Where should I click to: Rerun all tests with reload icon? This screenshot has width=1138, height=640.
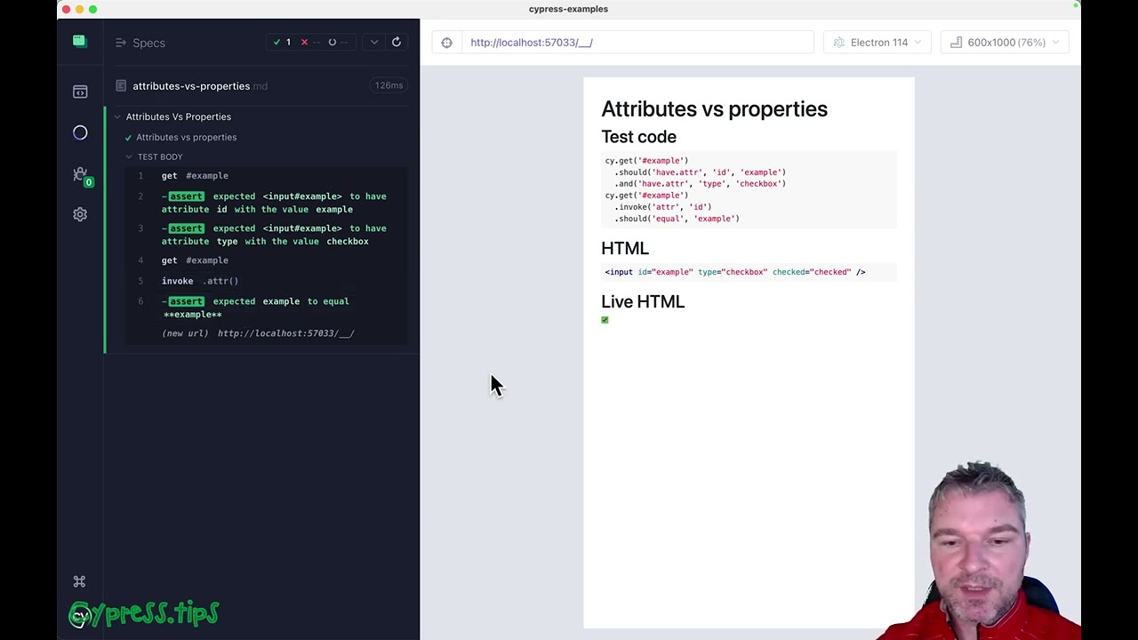[x=397, y=42]
